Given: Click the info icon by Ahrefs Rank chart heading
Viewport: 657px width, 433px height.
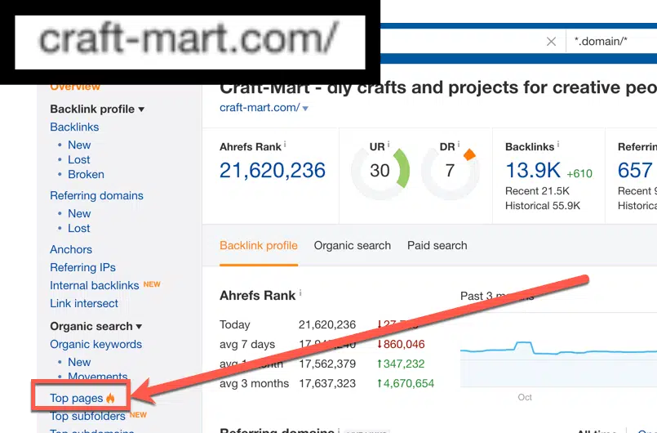Looking at the screenshot, I should [300, 292].
